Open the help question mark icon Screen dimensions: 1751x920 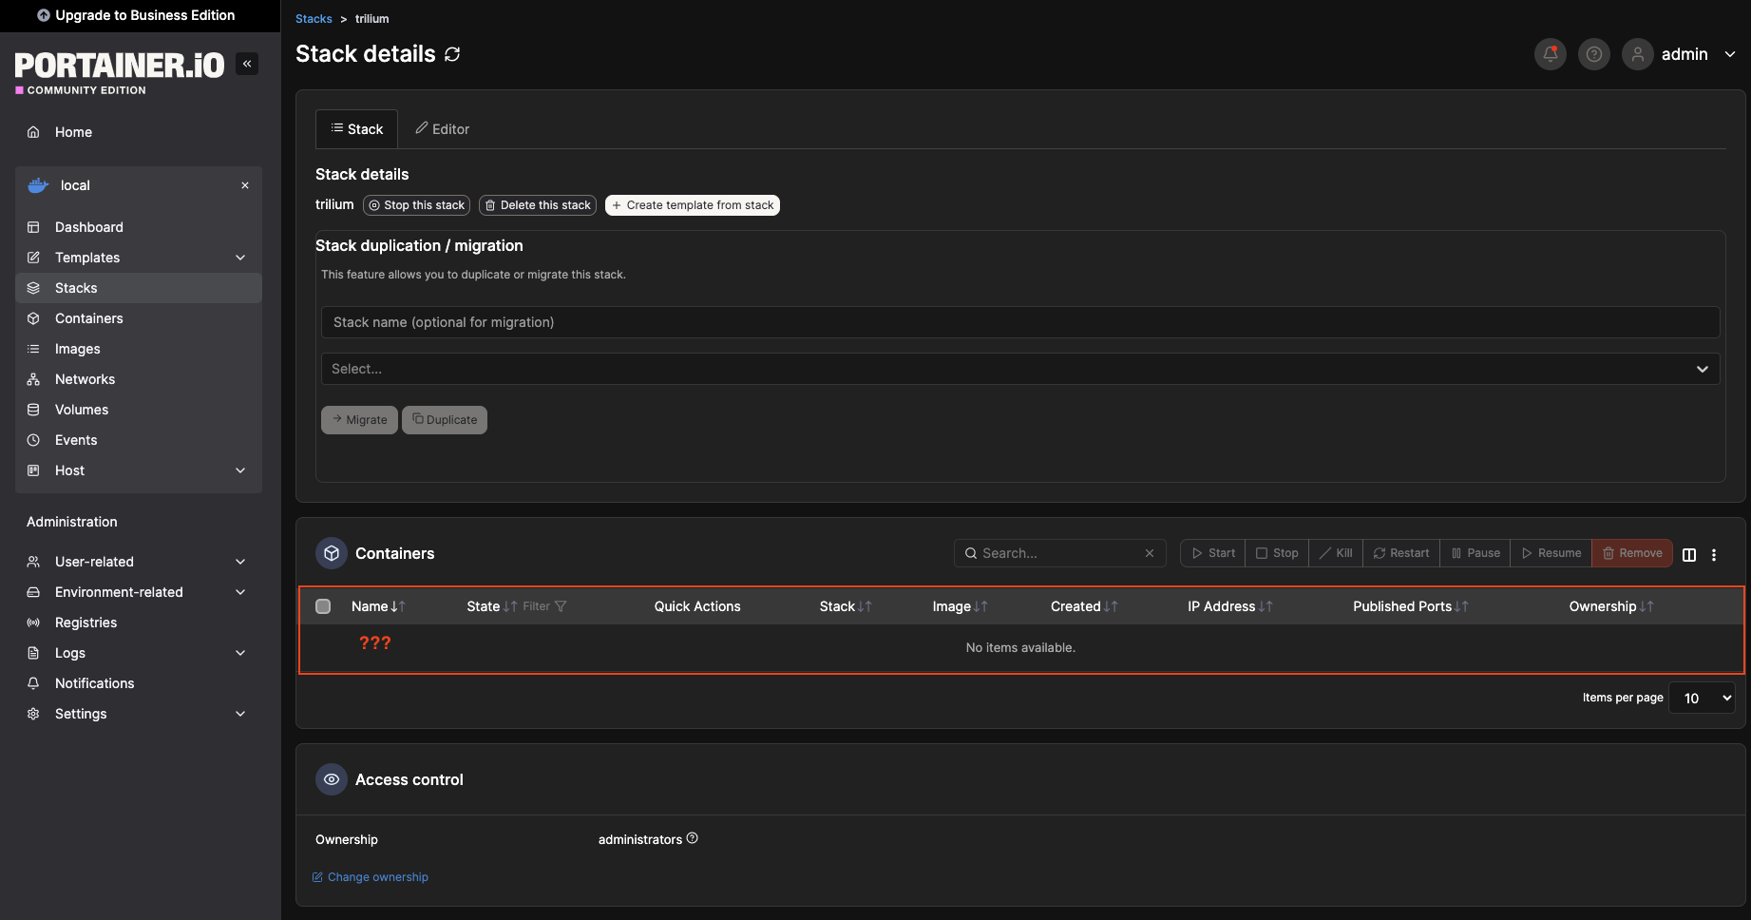[1593, 54]
